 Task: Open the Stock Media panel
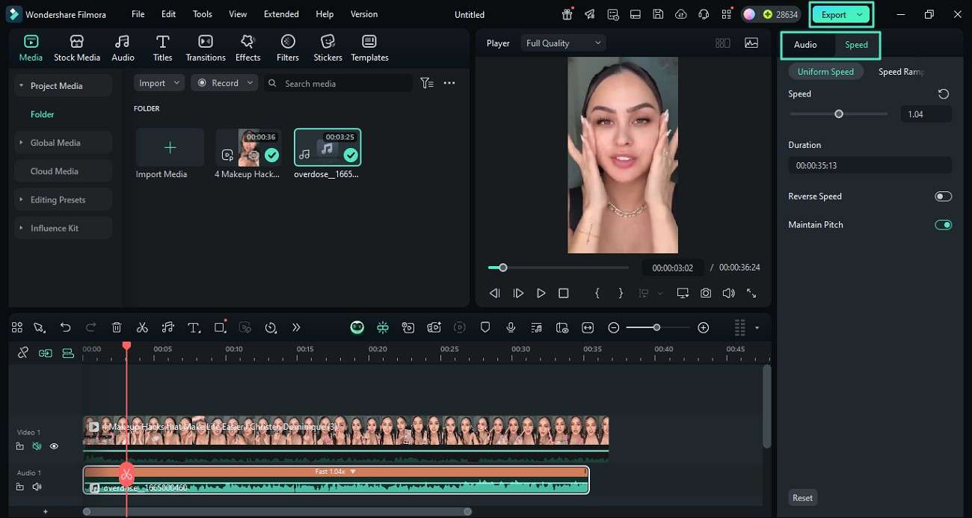point(76,49)
